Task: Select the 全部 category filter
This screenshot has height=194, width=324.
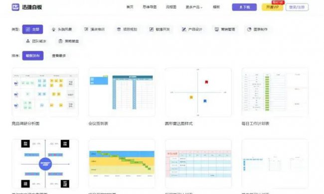Action: coord(32,29)
